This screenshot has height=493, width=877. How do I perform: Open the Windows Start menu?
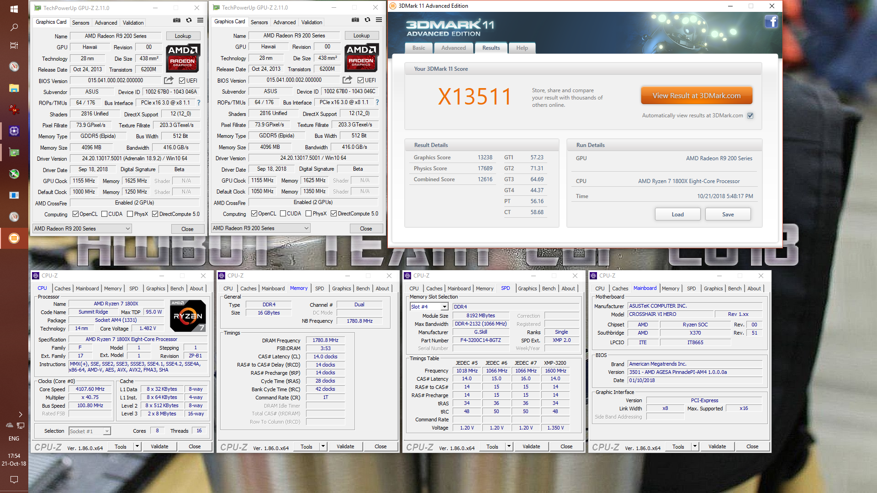(x=14, y=9)
